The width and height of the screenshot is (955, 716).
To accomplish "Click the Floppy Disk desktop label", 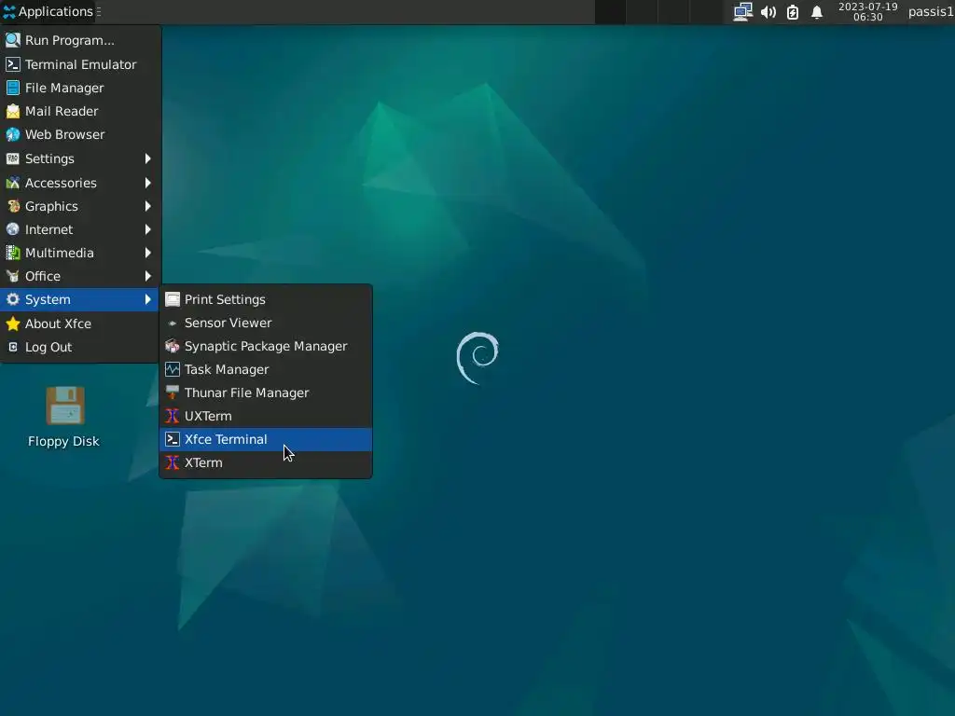I will (x=63, y=441).
